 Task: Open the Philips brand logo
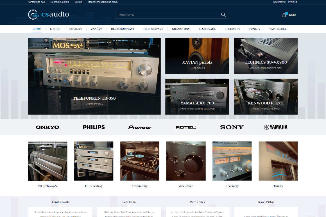94,127
